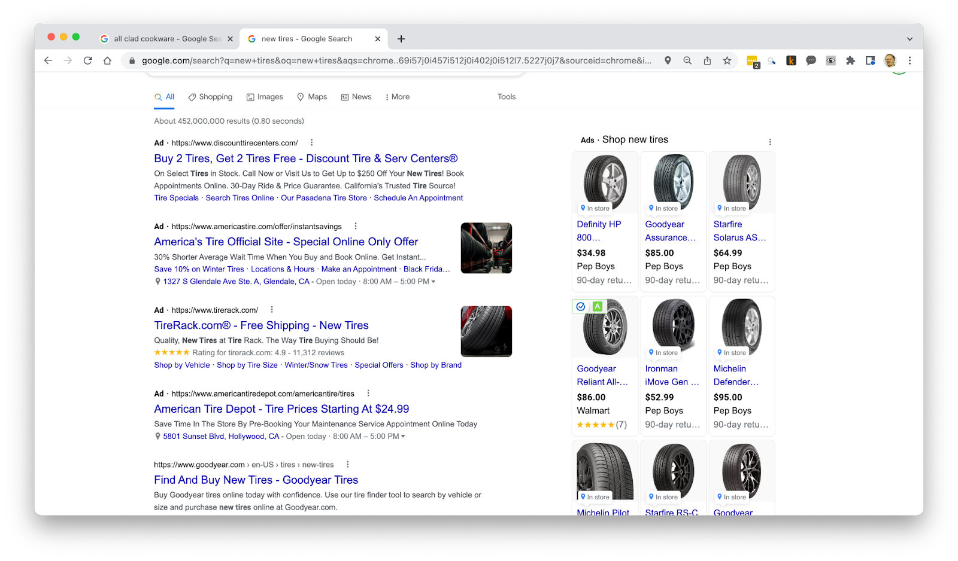Go back with the browser back arrow
Image resolution: width=958 pixels, height=561 pixels.
(48, 60)
